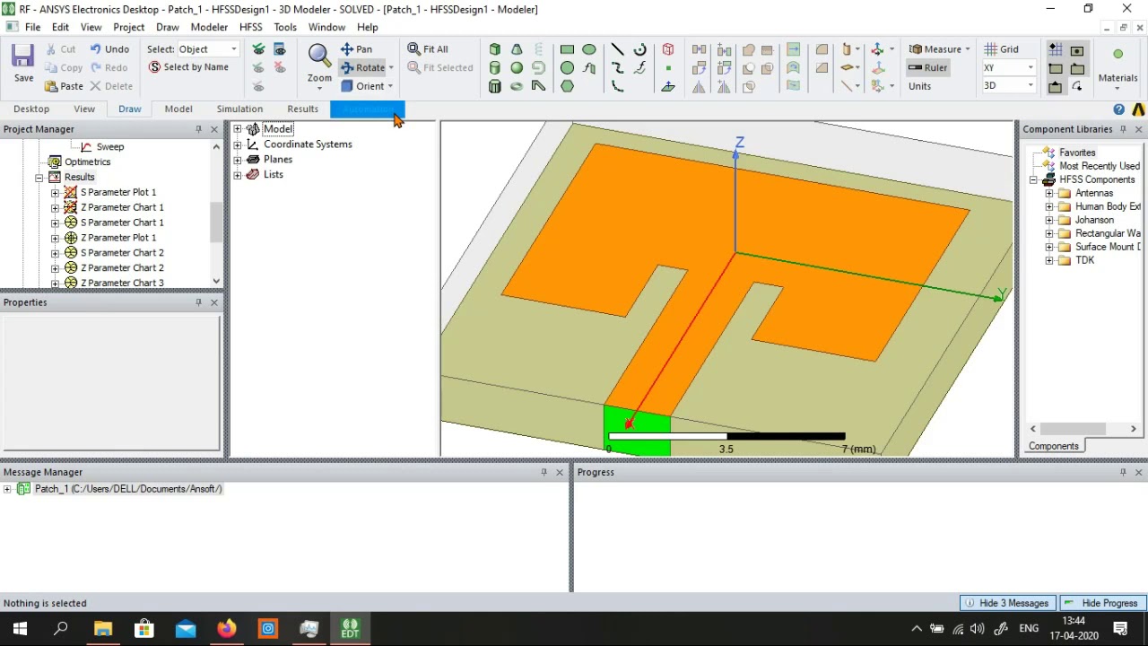The width and height of the screenshot is (1148, 646).
Task: Select the Draw Spline tool
Action: click(x=617, y=67)
